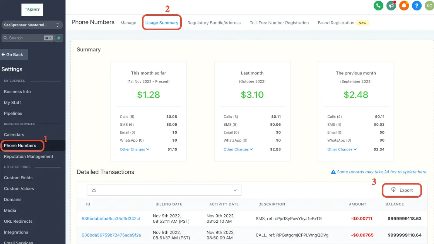Open Integrations settings
The image size is (434, 244).
[16, 232]
